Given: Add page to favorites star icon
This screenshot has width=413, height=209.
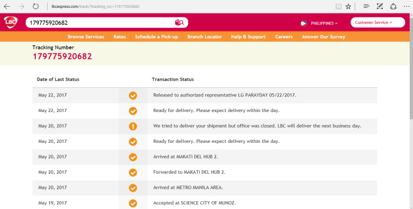Looking at the screenshot, I should click(x=348, y=6).
